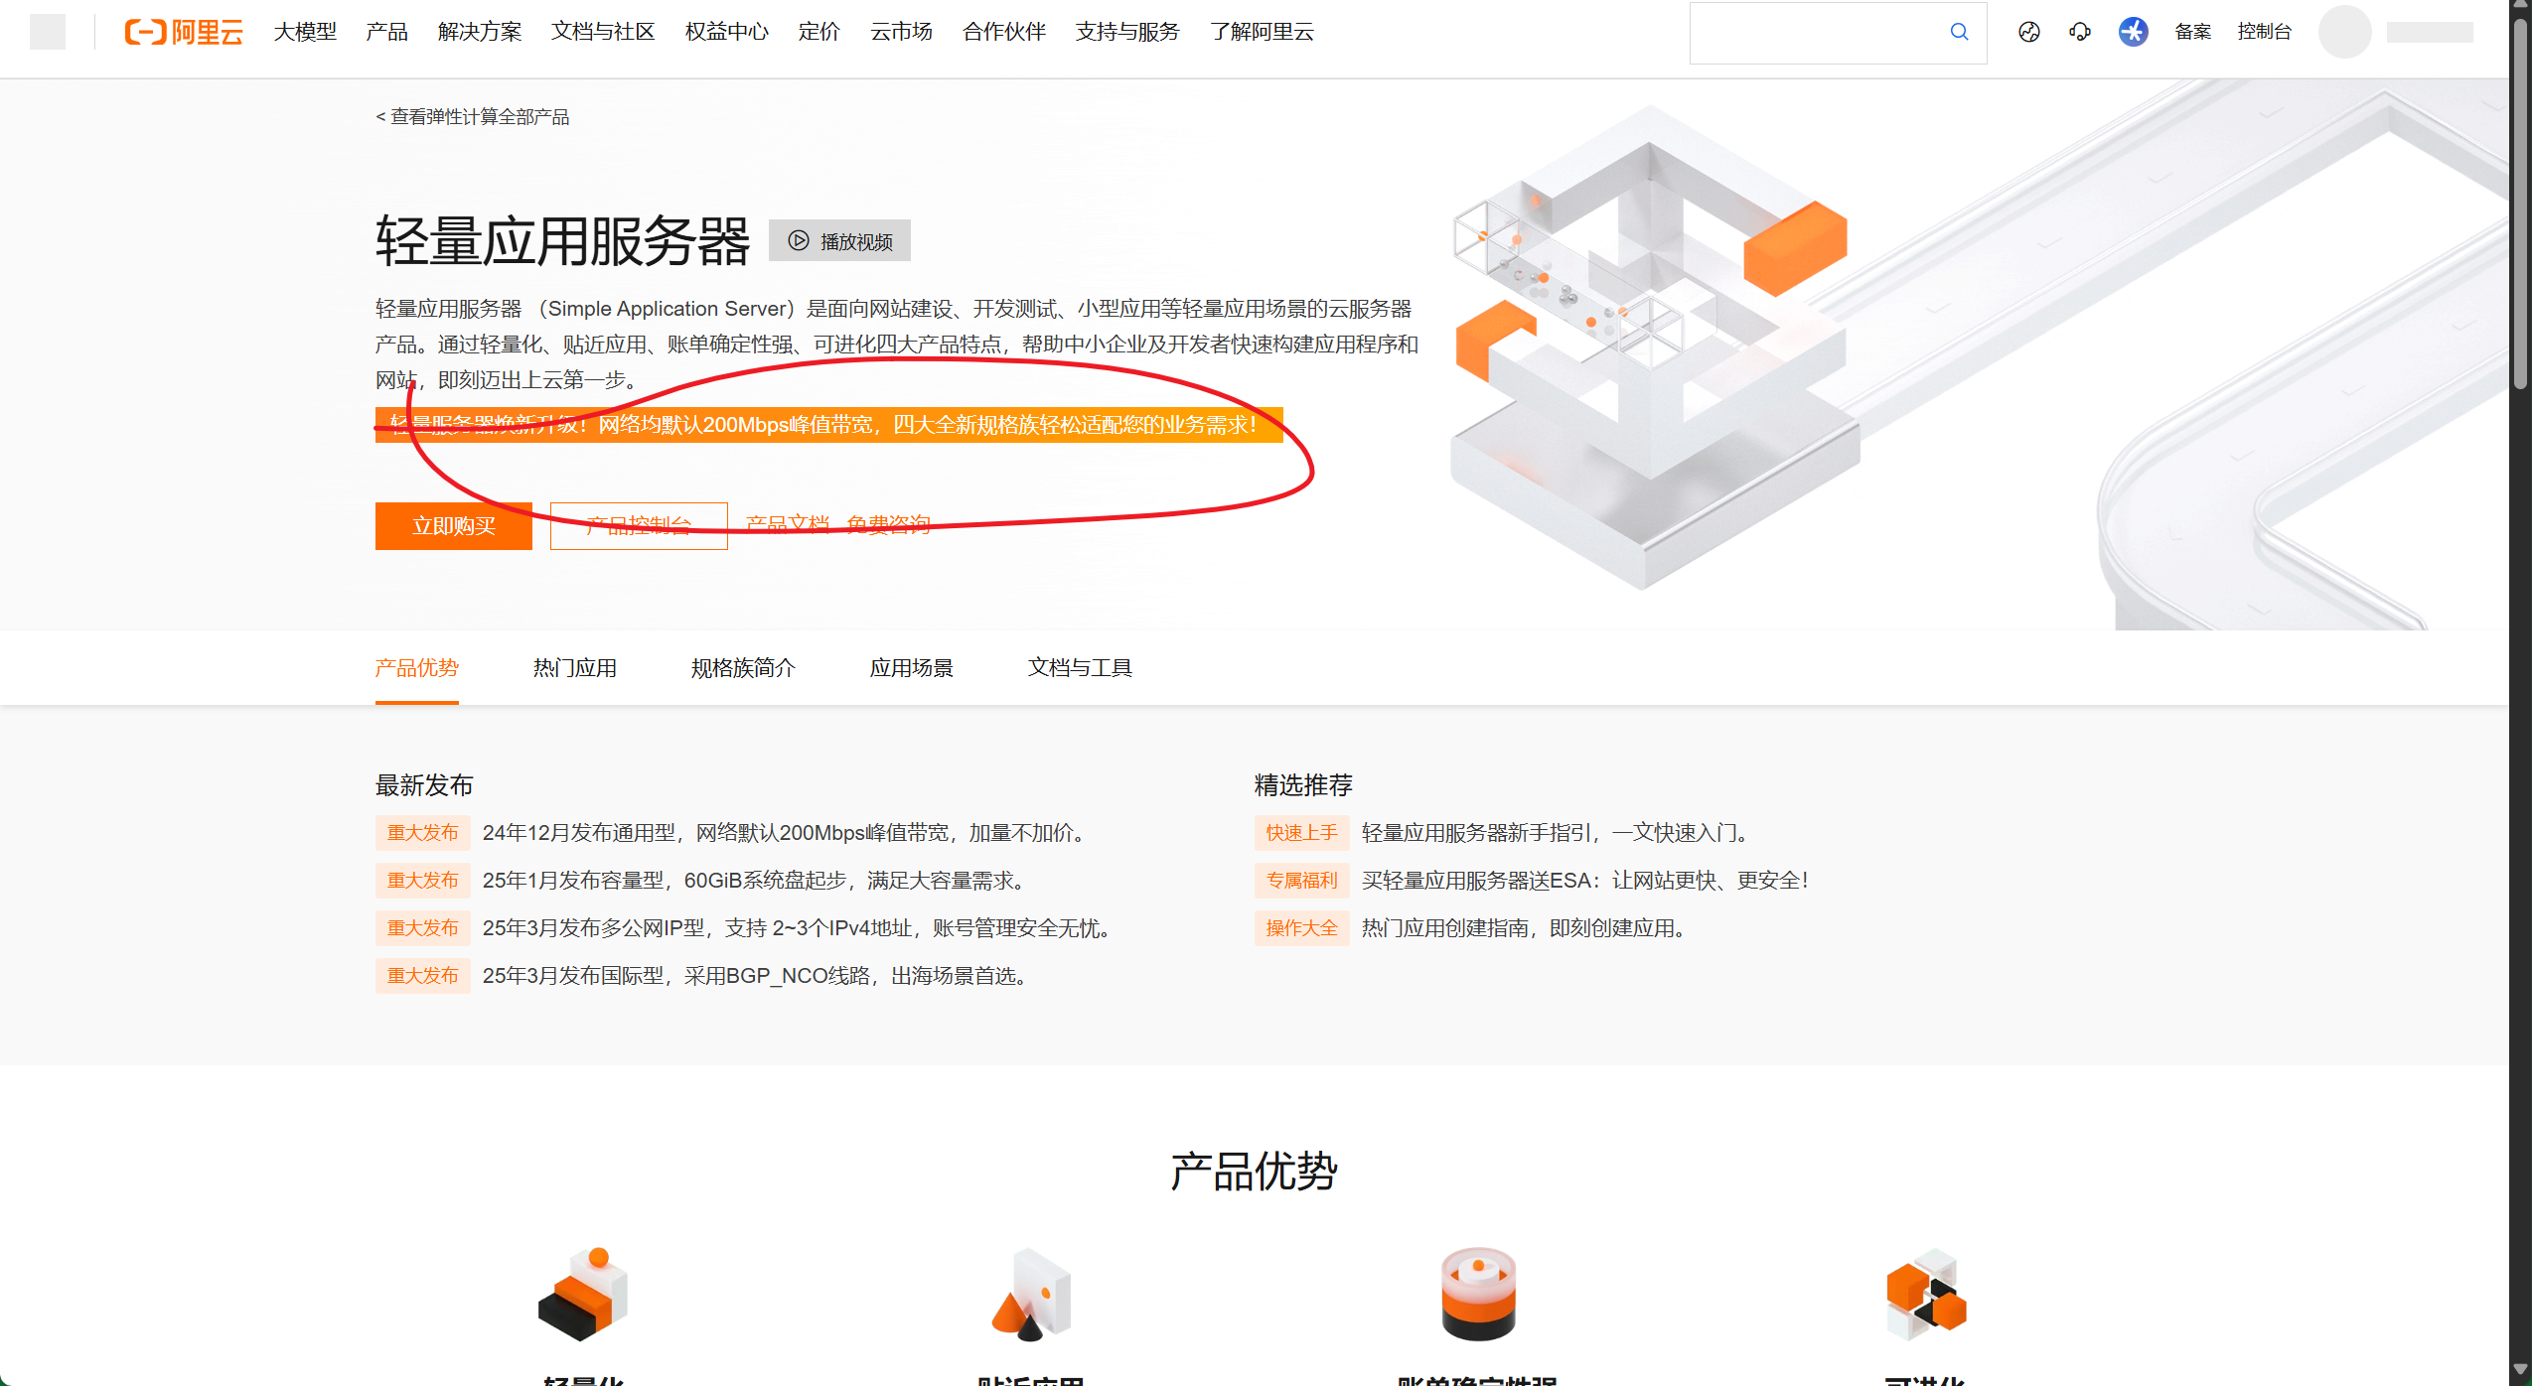
Task: Click the 可进化 cubes icon
Action: tap(1925, 1294)
